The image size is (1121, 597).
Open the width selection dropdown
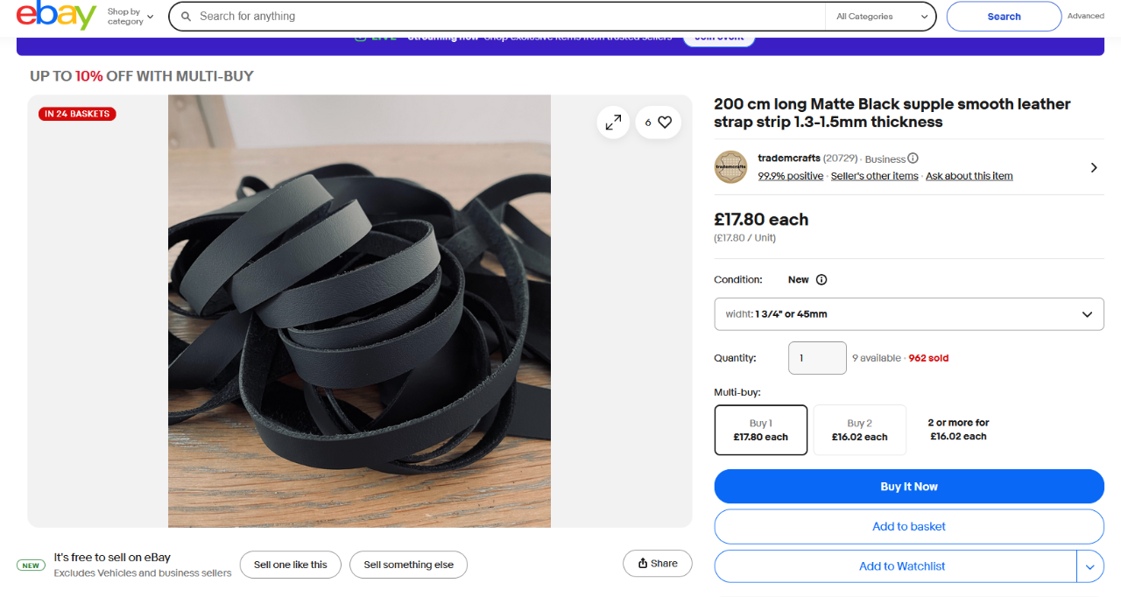(908, 314)
